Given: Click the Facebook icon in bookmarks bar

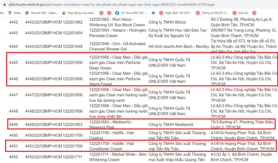Looking at the screenshot, I should coord(117,13).
